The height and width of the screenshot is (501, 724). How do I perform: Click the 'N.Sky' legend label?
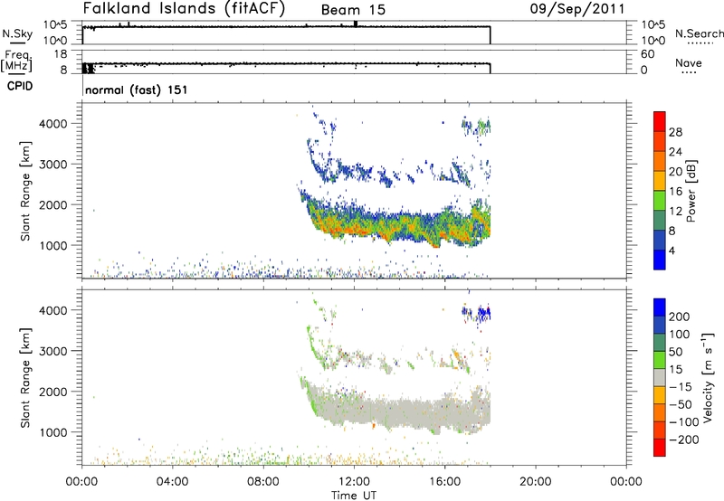[x=17, y=33]
